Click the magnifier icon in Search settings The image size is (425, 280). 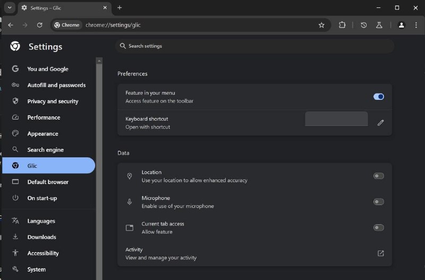coord(123,46)
